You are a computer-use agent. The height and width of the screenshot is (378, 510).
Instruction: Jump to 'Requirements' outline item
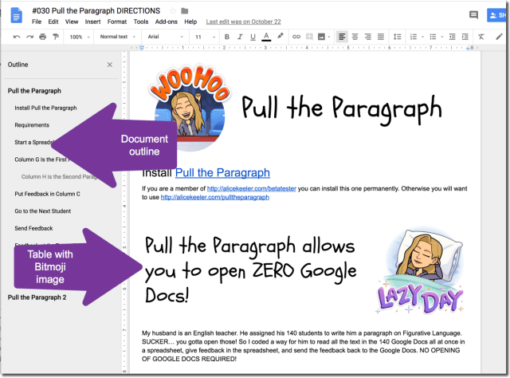pyautogui.click(x=32, y=125)
